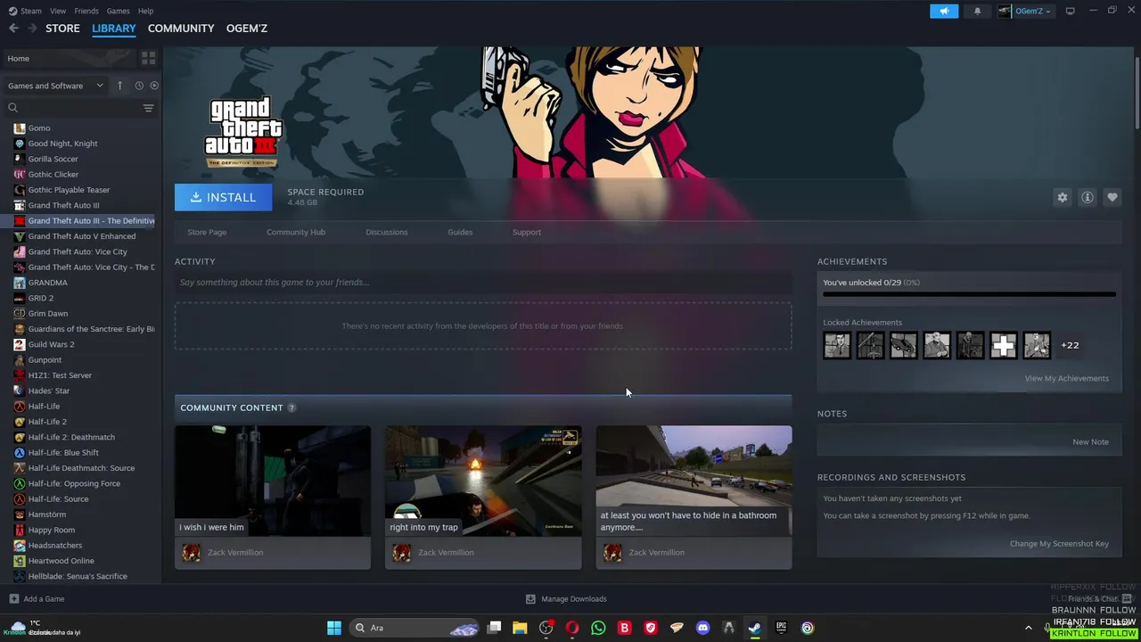The width and height of the screenshot is (1141, 642).
Task: Open the Discussions link
Action: tap(386, 232)
